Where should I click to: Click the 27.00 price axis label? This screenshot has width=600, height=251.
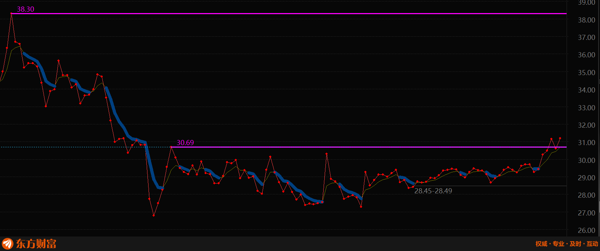pos(587,213)
